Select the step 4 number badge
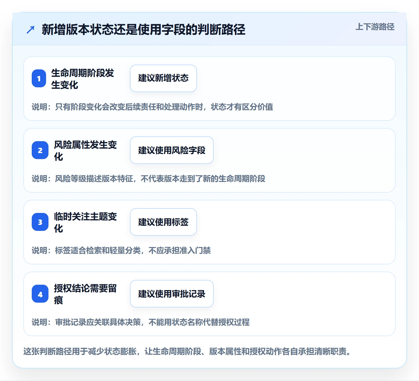 40,294
